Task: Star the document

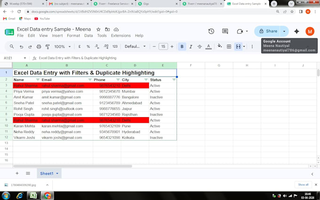Action: [x=98, y=29]
